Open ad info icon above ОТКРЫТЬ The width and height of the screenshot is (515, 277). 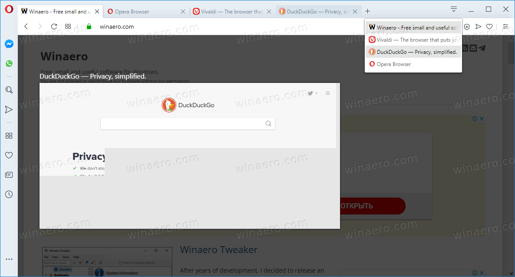[475, 119]
